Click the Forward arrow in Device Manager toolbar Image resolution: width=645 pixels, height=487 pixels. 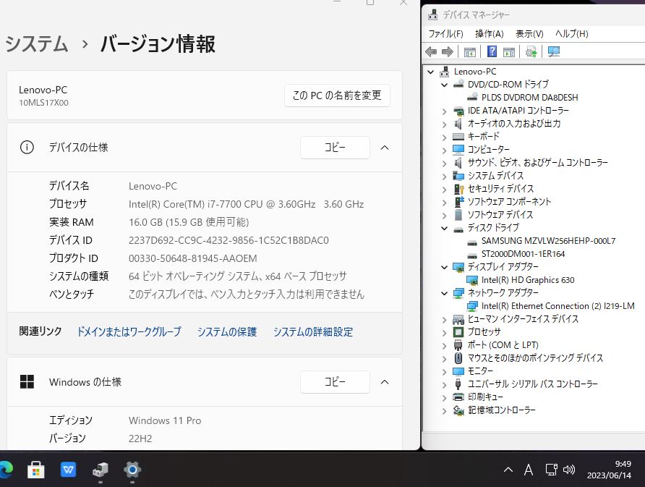[x=447, y=52]
